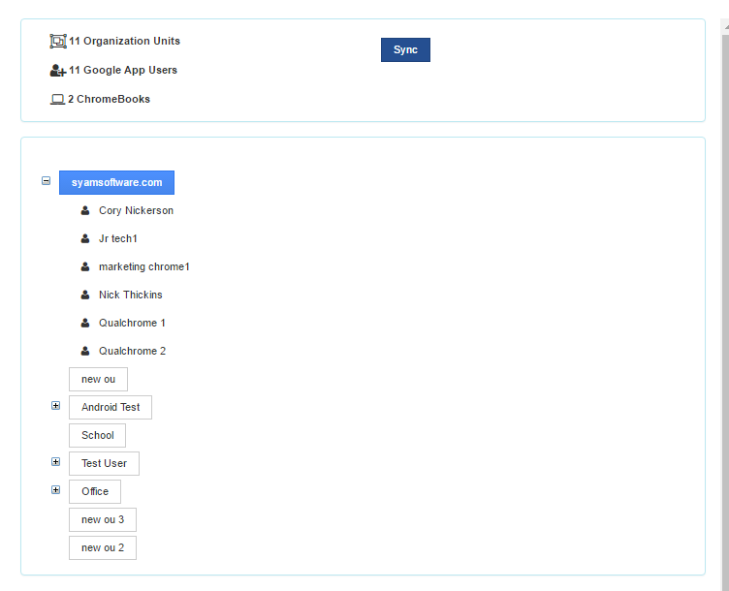Click the Google App Users icon
Image resolution: width=729 pixels, height=591 pixels.
point(57,70)
